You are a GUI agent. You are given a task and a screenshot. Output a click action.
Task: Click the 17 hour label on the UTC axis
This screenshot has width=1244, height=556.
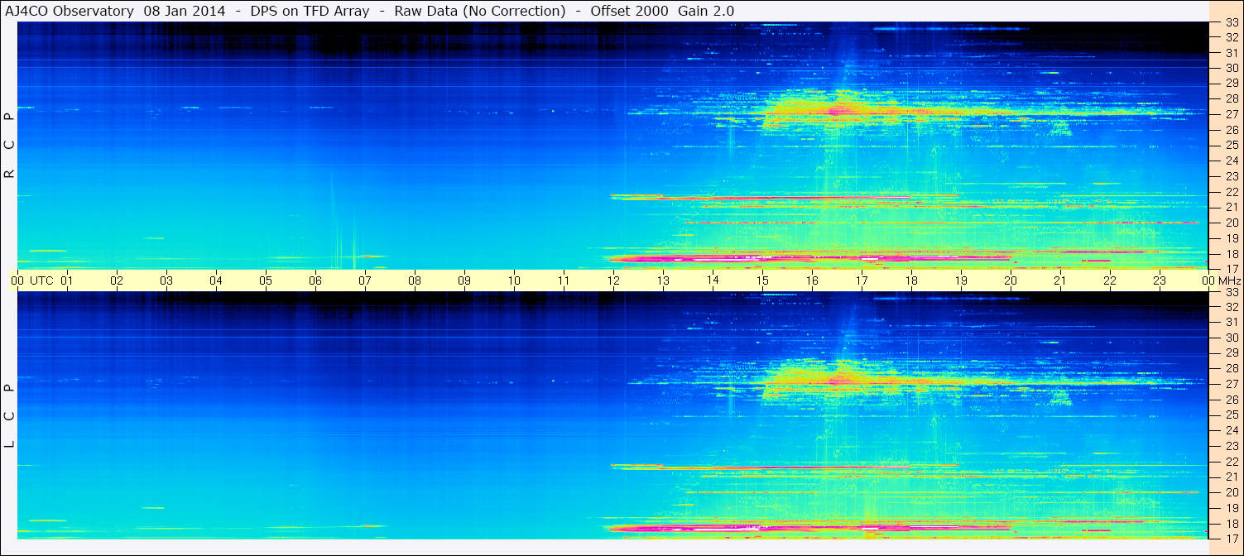tap(861, 280)
